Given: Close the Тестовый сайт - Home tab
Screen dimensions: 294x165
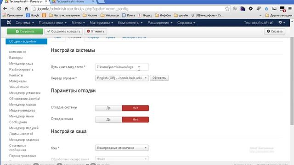Looking at the screenshot, I should pyautogui.click(x=93, y=1).
